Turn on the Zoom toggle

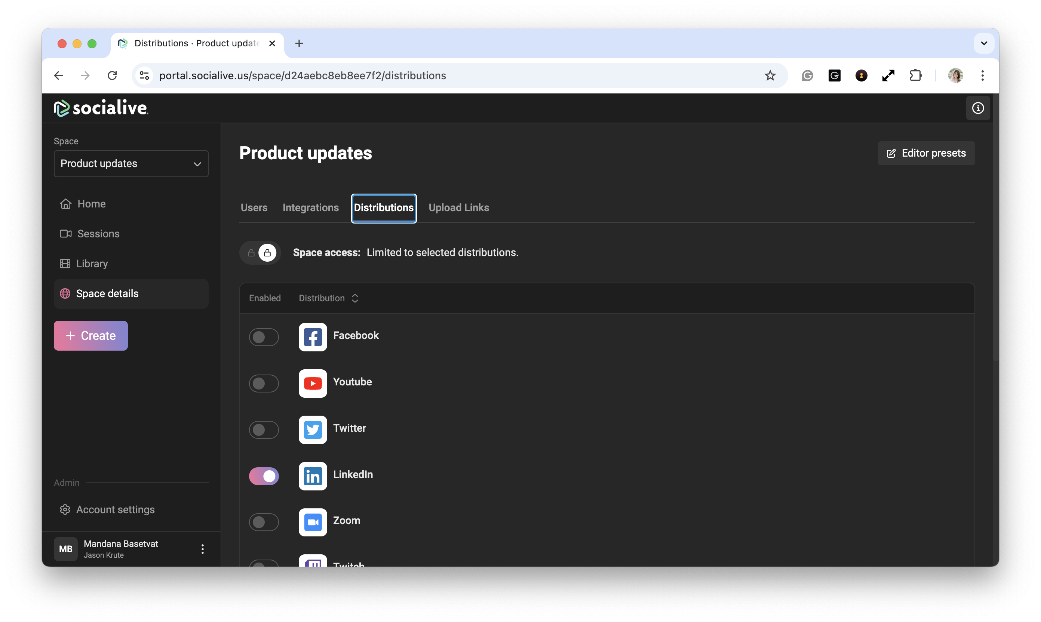(264, 522)
